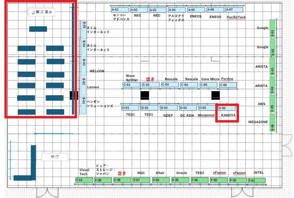Click the Core Micro label
Image resolution: width=294 pixels, height=198 pixels.
tap(210, 79)
